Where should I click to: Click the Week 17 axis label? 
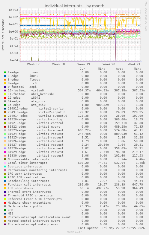pyautogui.click(x=33, y=64)
